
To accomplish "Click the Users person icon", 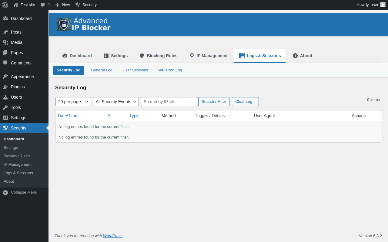I will tap(5, 97).
